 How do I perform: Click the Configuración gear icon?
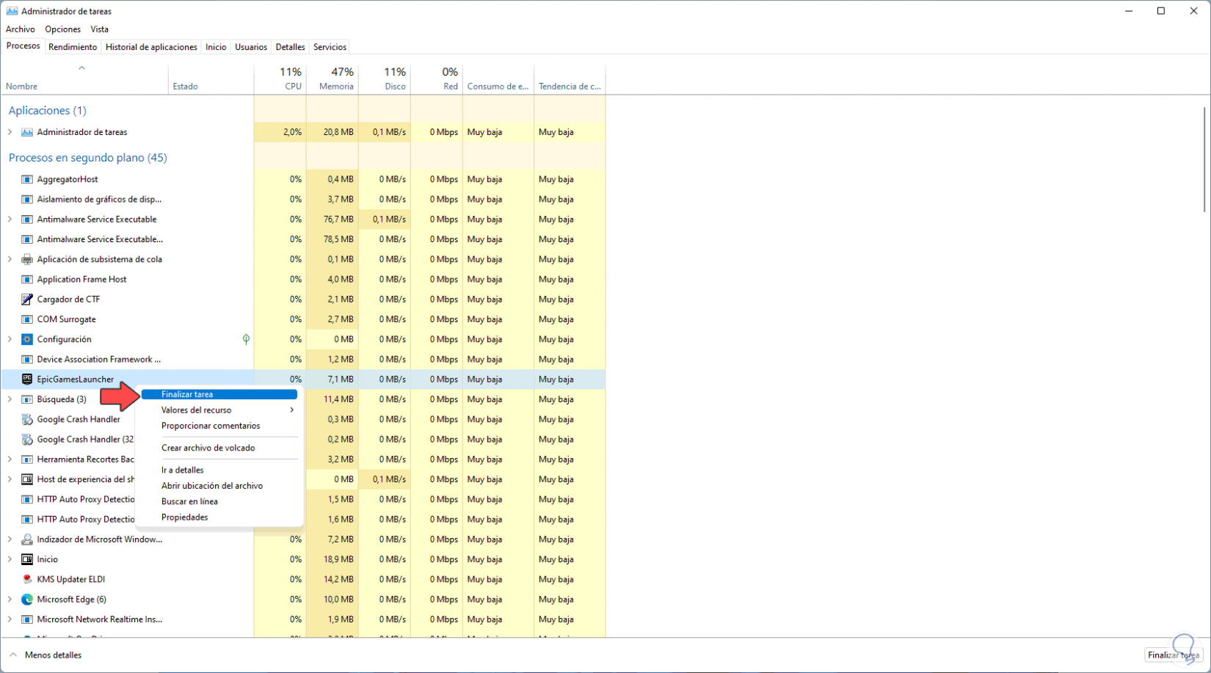tap(27, 339)
